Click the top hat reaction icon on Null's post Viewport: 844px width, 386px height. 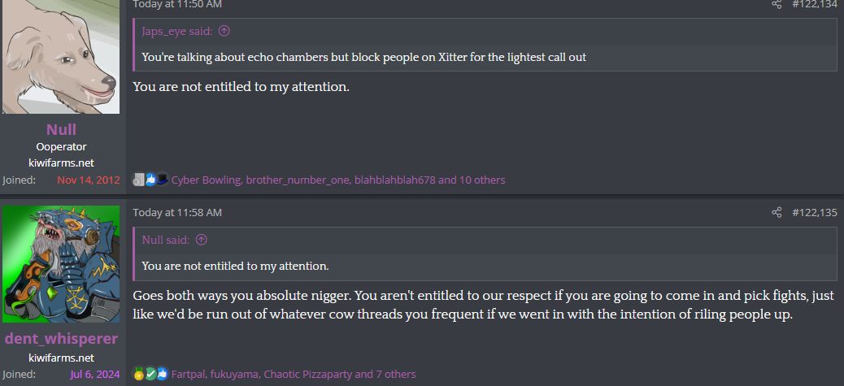(x=162, y=180)
